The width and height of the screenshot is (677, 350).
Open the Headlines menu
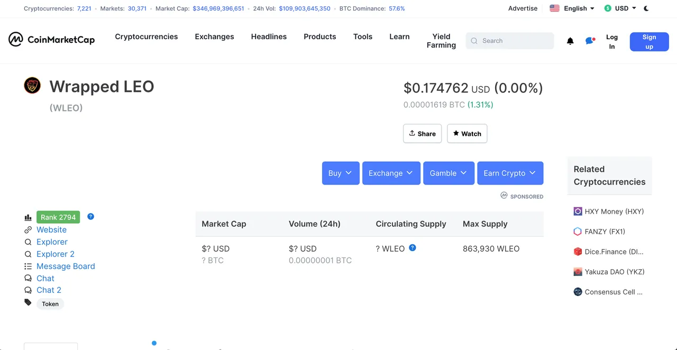point(269,36)
